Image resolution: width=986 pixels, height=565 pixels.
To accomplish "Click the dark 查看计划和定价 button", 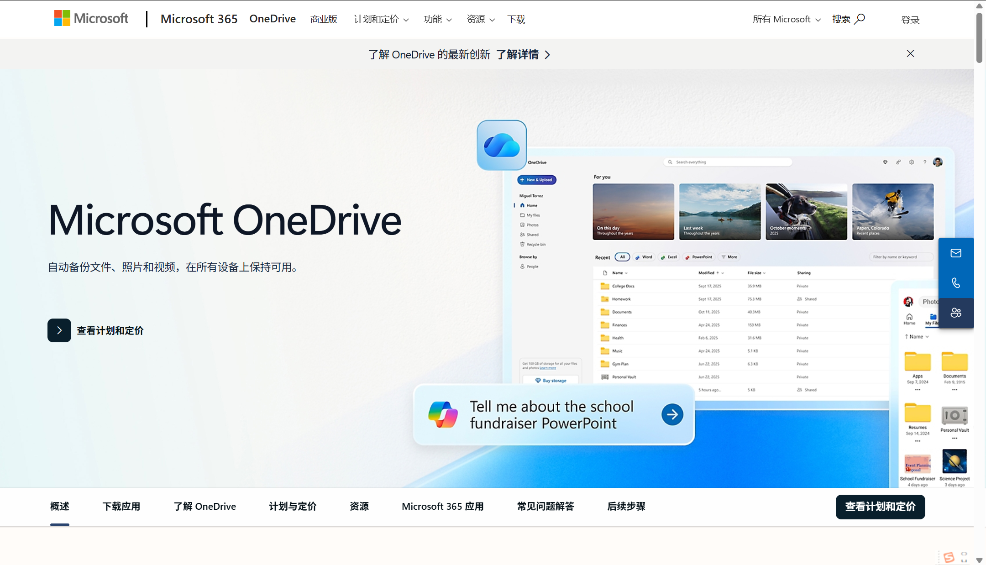I will tap(880, 507).
